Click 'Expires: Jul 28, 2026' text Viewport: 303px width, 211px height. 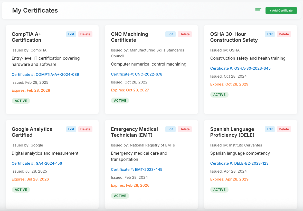tap(30, 179)
